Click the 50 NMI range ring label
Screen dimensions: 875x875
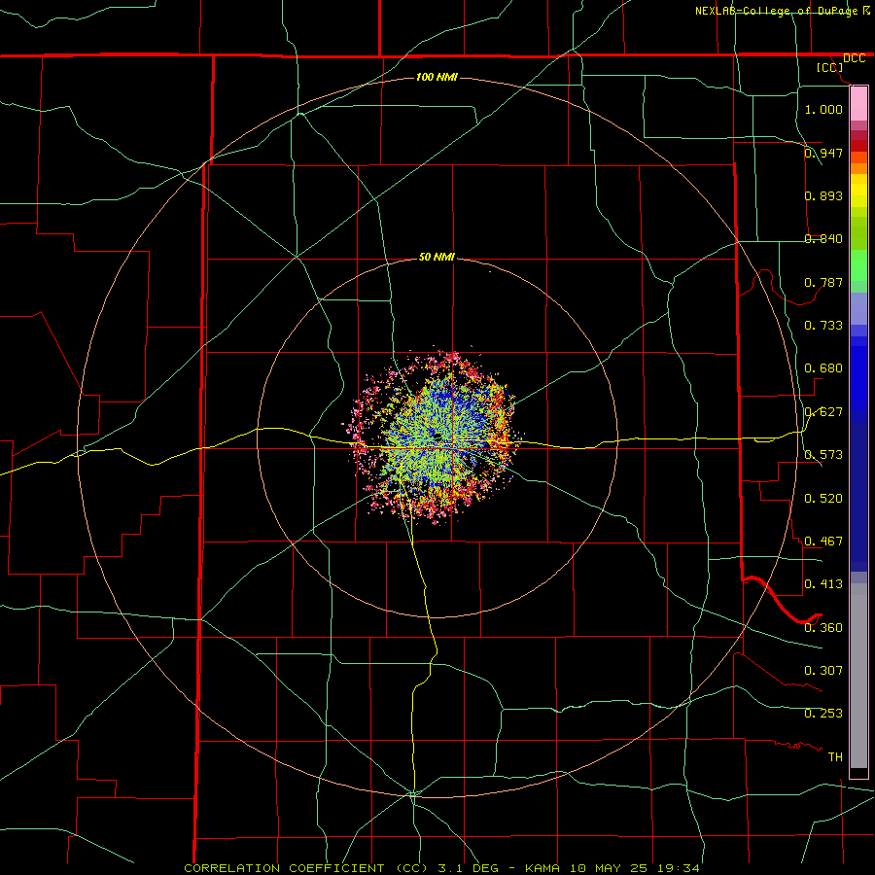tap(437, 257)
